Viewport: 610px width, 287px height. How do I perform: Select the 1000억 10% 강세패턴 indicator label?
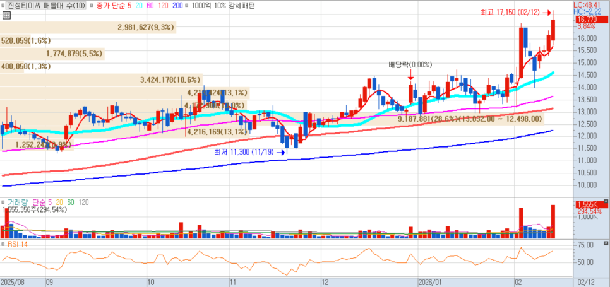(222, 6)
